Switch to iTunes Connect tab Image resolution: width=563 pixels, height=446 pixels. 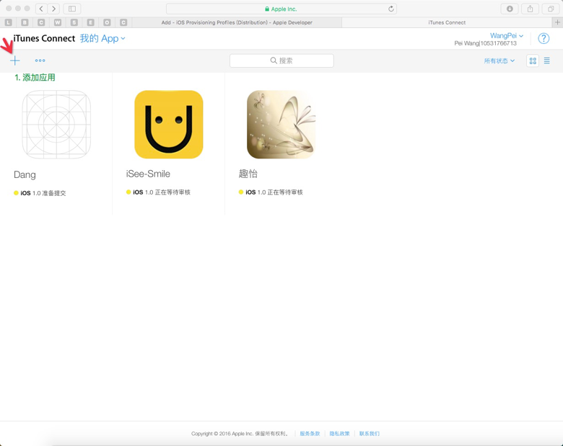click(447, 22)
